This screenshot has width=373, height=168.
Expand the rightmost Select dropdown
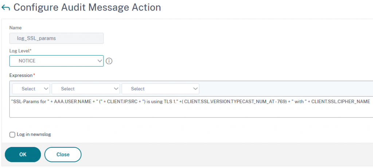(160, 89)
